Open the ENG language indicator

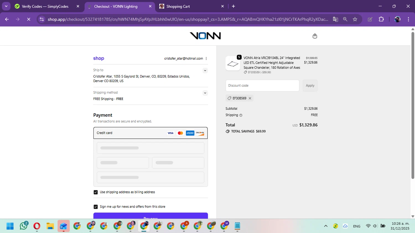coord(357,226)
